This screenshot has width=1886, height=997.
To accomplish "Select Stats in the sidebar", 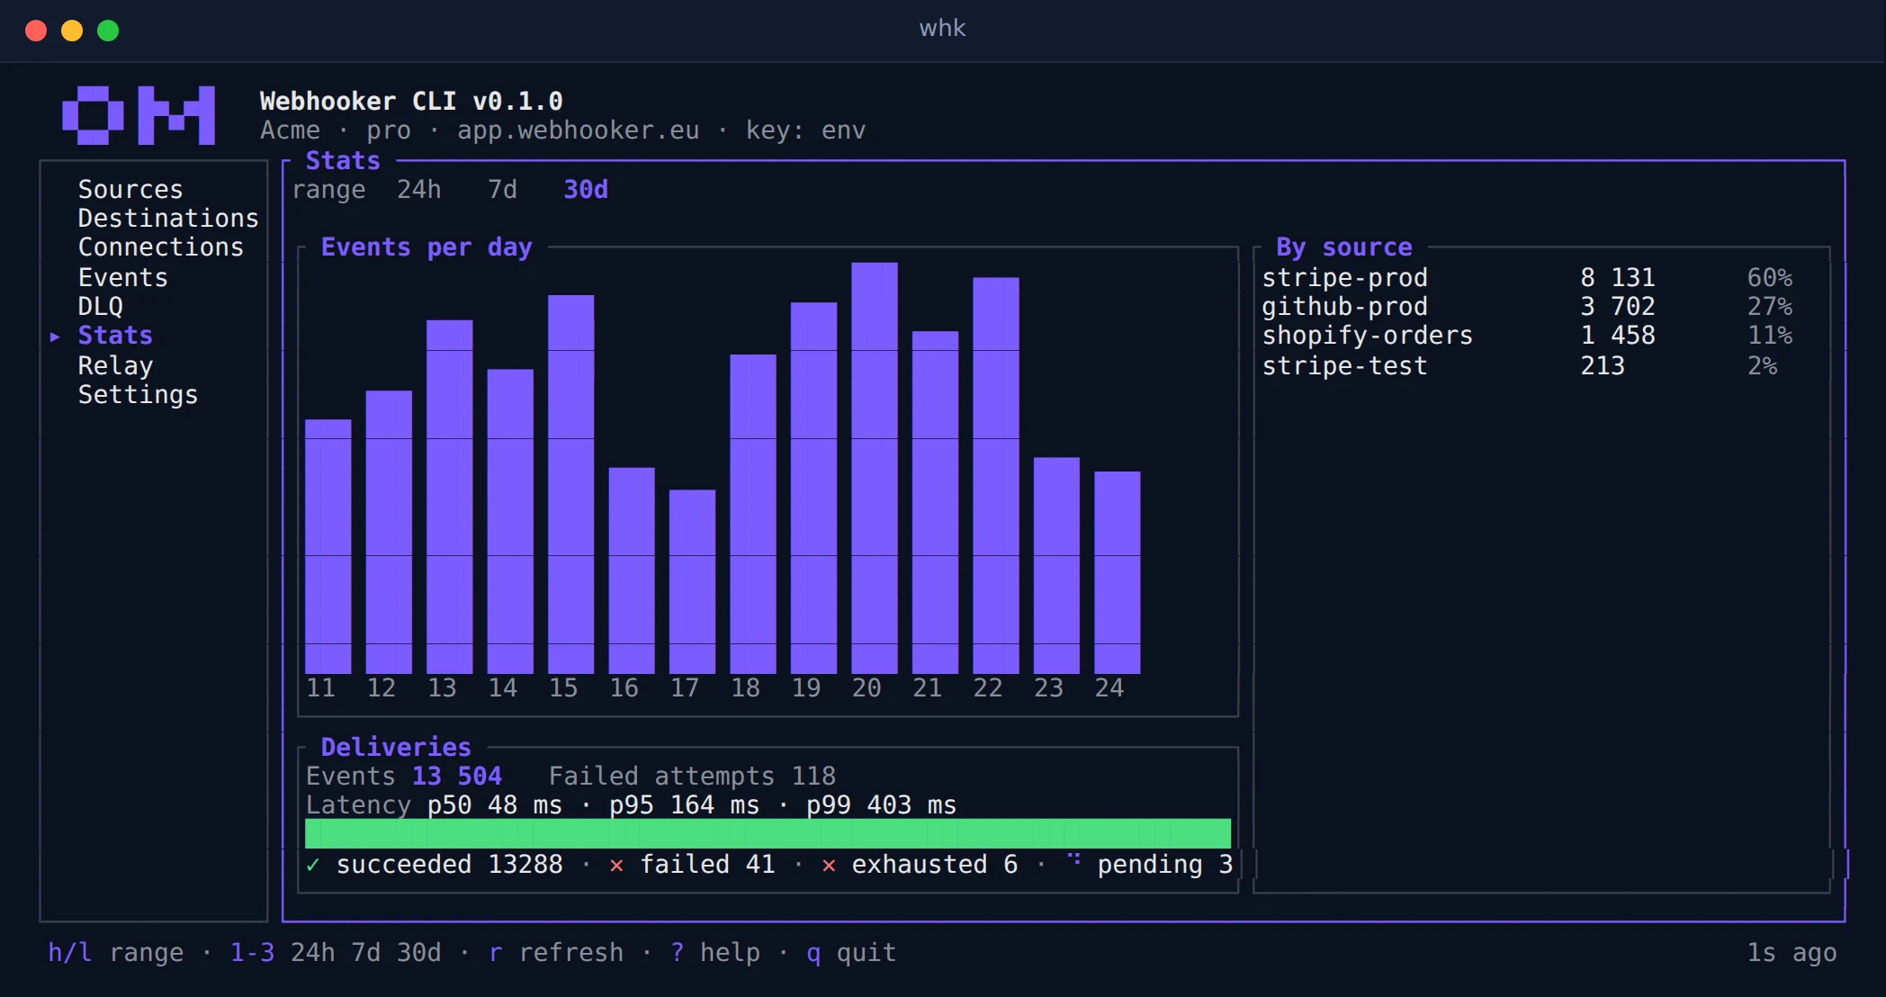I will pyautogui.click(x=115, y=335).
